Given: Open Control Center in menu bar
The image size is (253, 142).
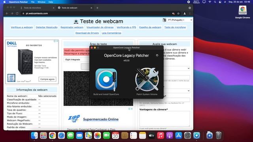Looking at the screenshot, I should (220, 2).
